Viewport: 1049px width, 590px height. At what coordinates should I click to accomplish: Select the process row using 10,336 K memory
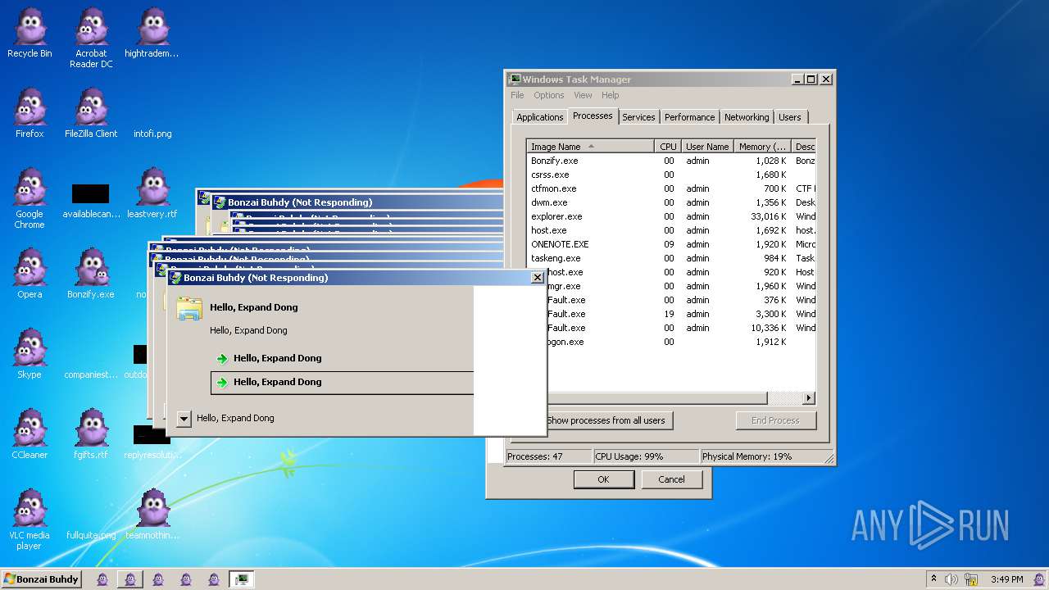tap(680, 328)
